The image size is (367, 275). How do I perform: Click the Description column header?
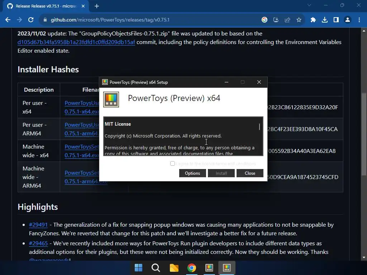tap(39, 90)
